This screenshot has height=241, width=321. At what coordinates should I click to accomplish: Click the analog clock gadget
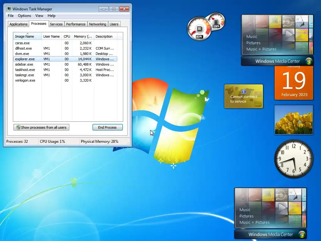click(293, 159)
